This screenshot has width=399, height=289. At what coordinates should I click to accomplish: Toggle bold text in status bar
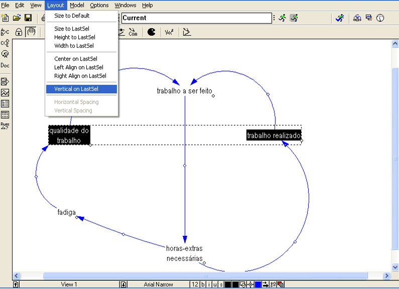203,284
